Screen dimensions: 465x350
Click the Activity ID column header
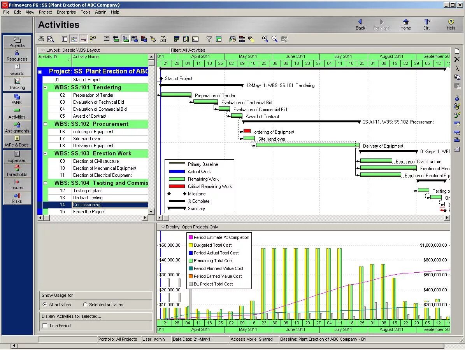[54, 60]
